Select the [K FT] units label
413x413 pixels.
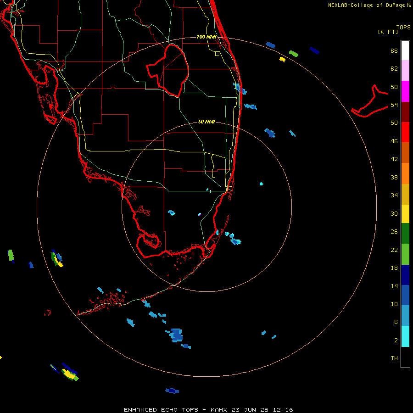388,32
